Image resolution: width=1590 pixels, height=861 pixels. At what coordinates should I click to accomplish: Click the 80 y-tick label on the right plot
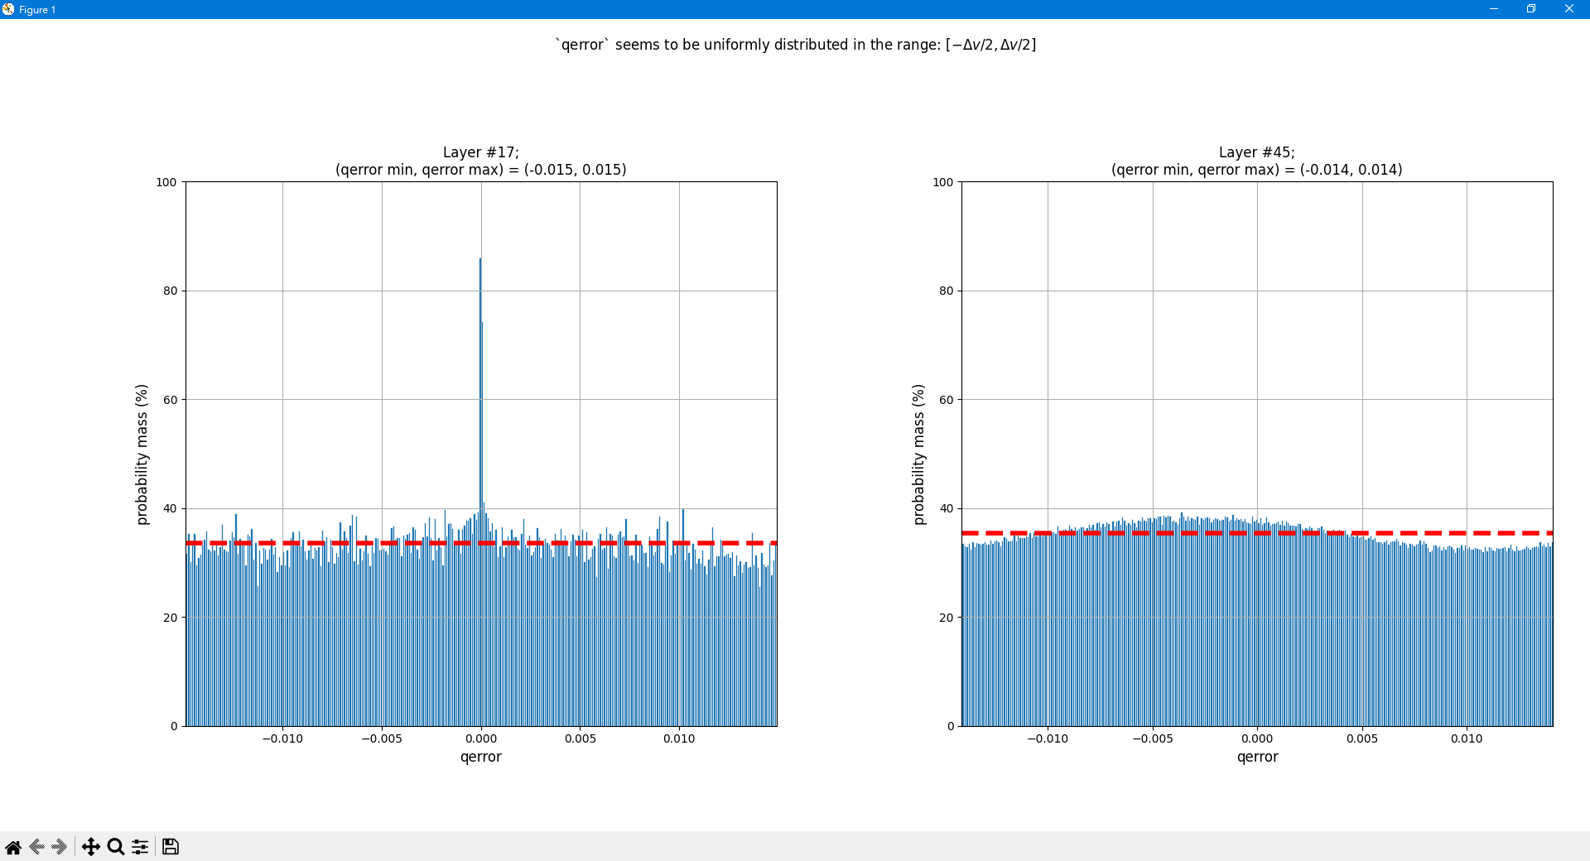(947, 291)
